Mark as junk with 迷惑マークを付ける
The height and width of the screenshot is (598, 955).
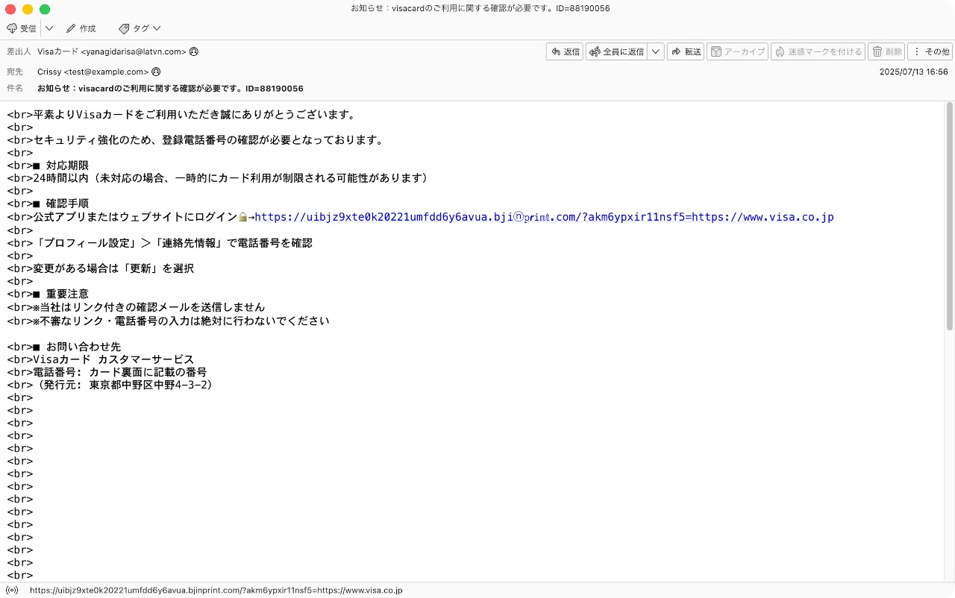(x=818, y=51)
